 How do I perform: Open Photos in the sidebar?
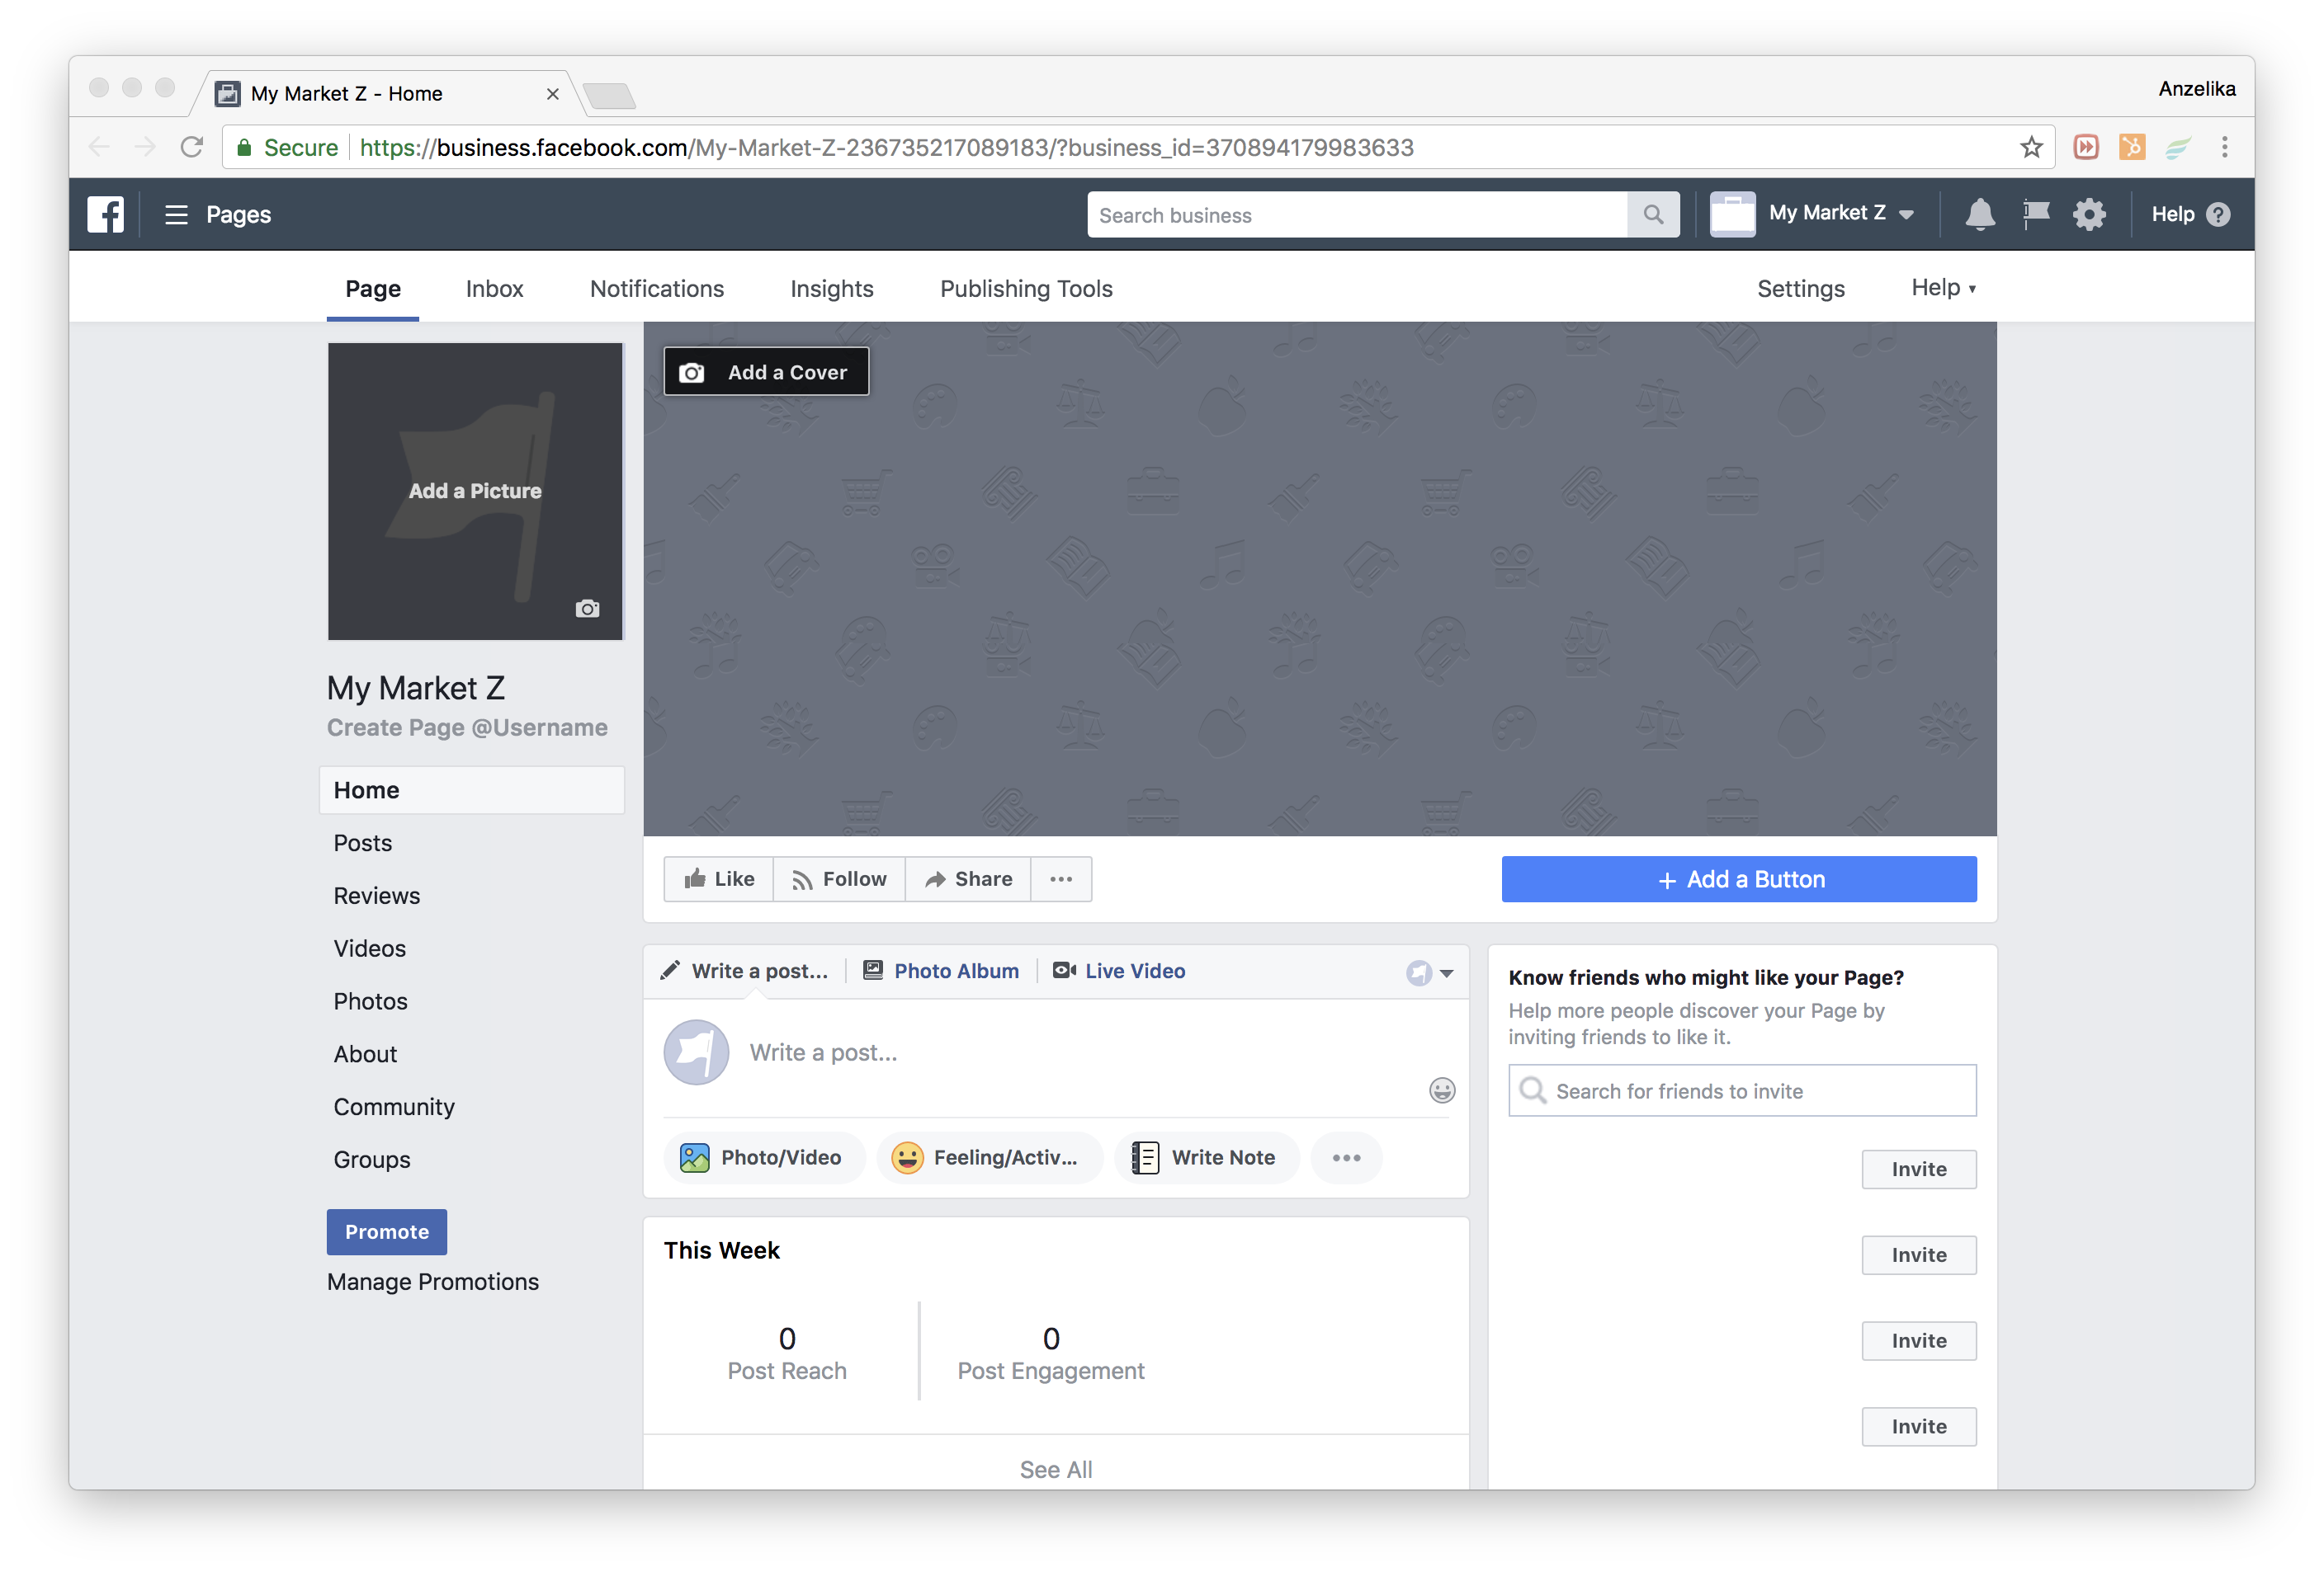(x=370, y=1001)
